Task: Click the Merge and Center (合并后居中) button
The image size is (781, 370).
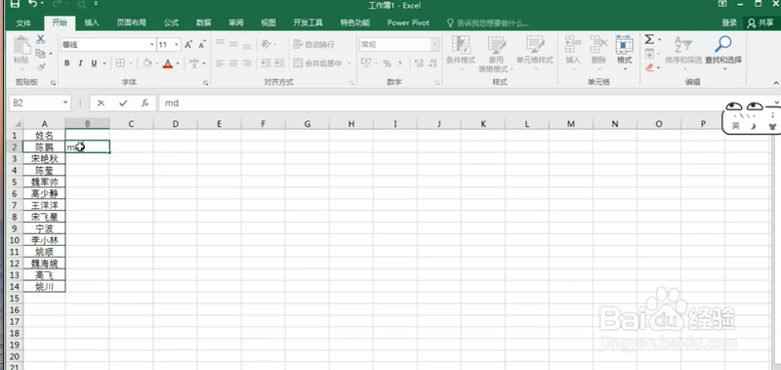Action: [318, 63]
